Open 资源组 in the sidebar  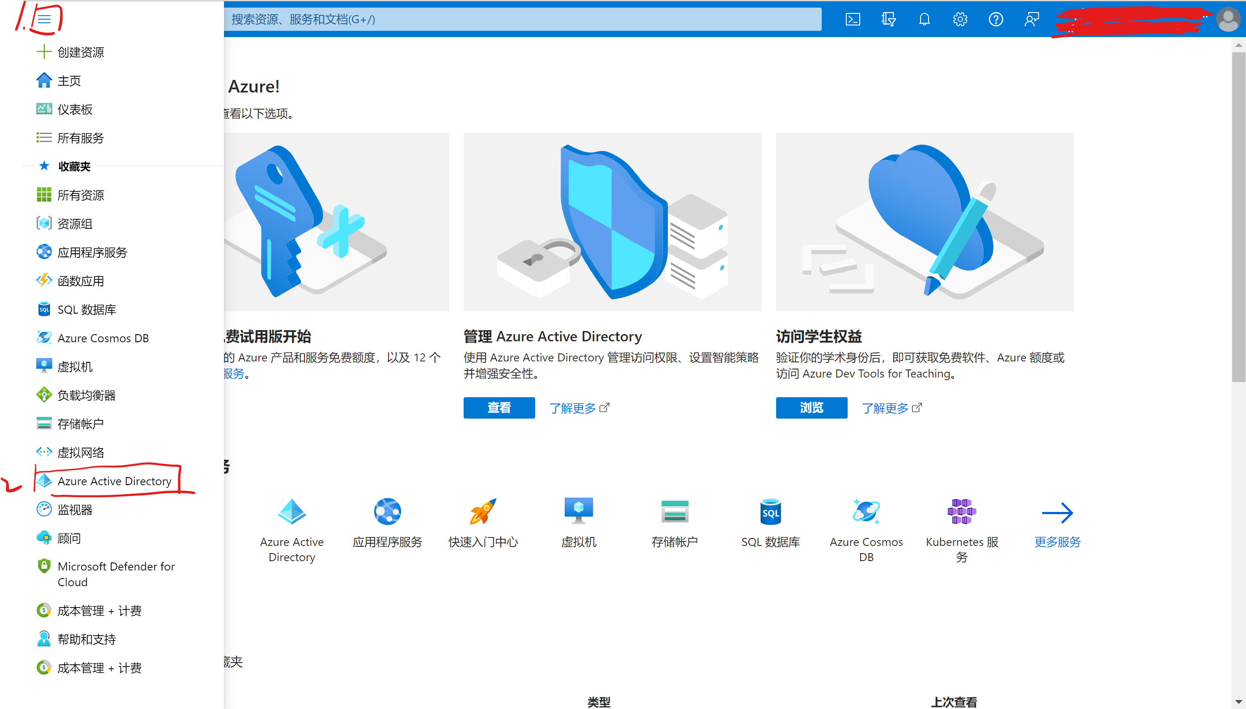point(64,223)
